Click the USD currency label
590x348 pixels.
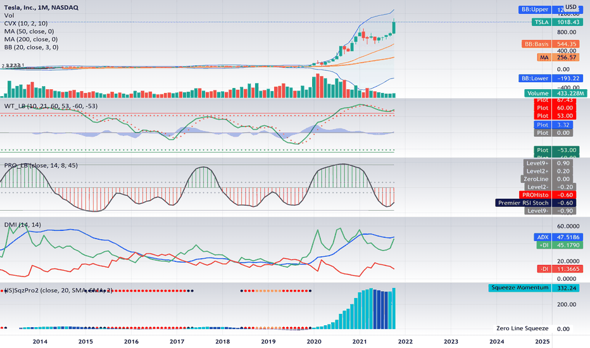coord(571,7)
